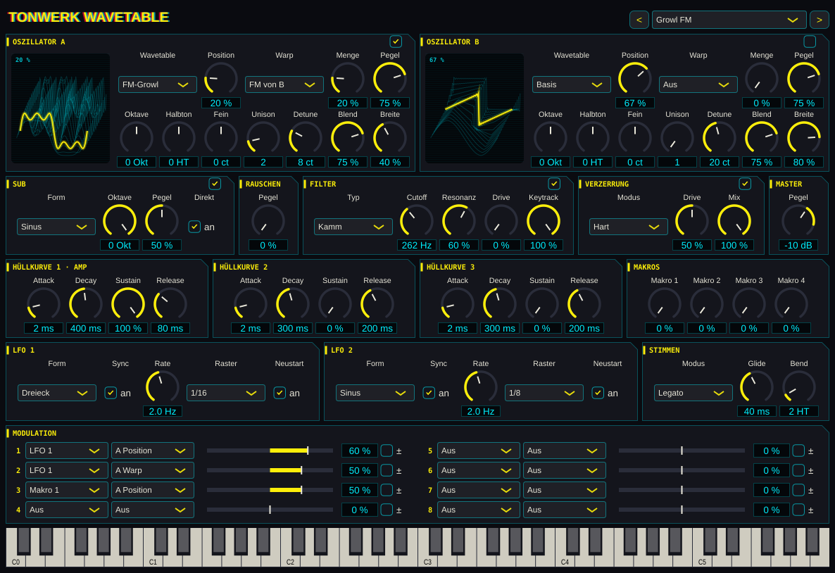The height and width of the screenshot is (573, 835).
Task: Go to the previous preset with the left arrow
Action: (639, 20)
